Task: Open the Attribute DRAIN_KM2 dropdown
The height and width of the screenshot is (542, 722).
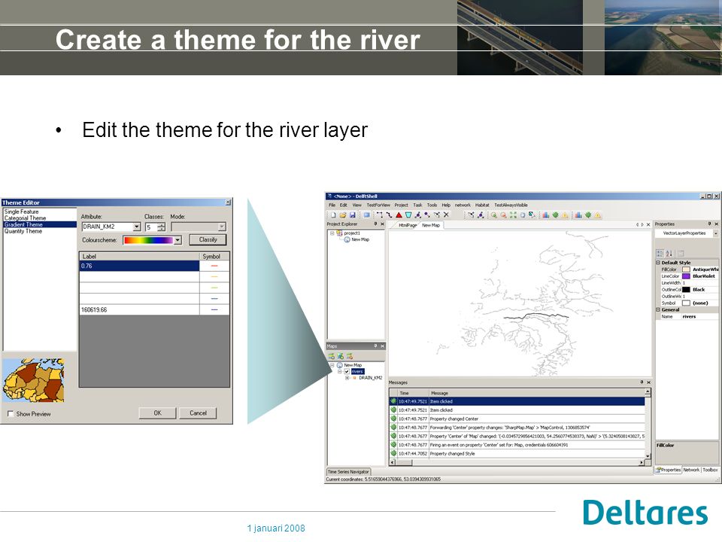Action: click(137, 227)
